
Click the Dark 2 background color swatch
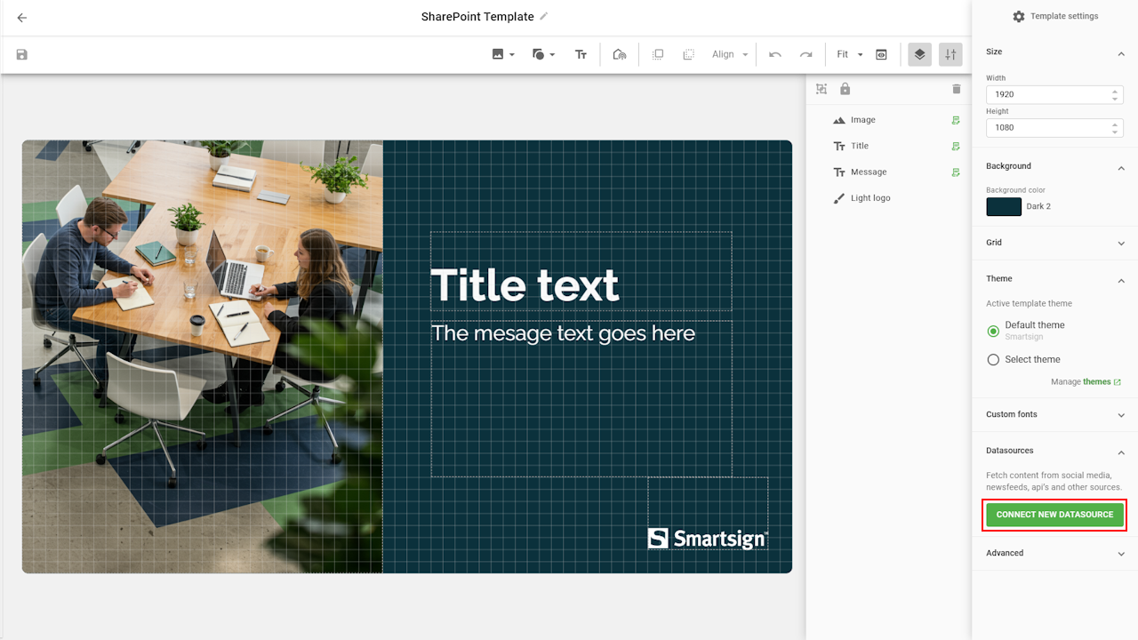1004,207
